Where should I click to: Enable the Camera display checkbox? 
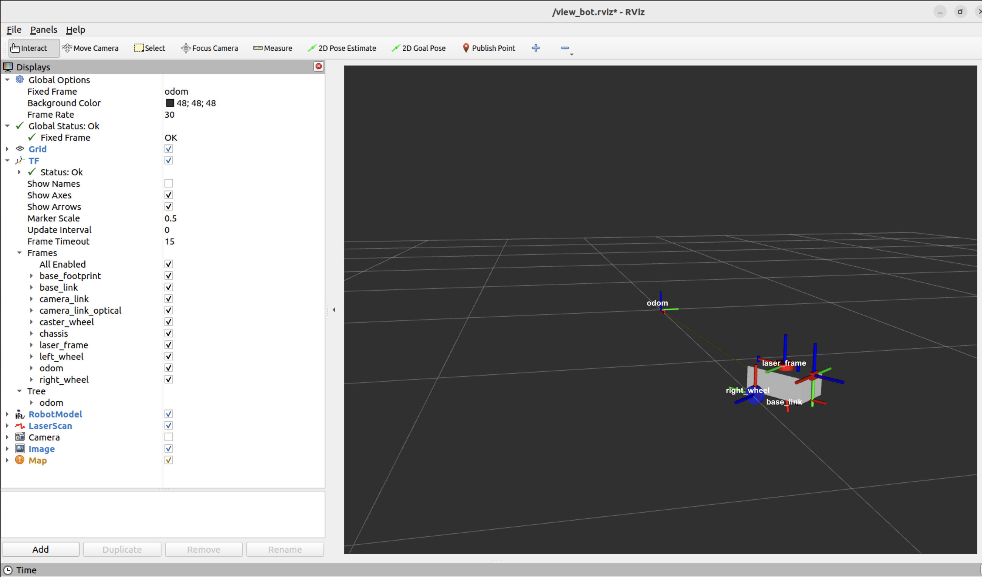click(169, 437)
